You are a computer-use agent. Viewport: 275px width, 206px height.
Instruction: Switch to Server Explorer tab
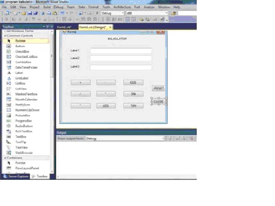click(16, 176)
